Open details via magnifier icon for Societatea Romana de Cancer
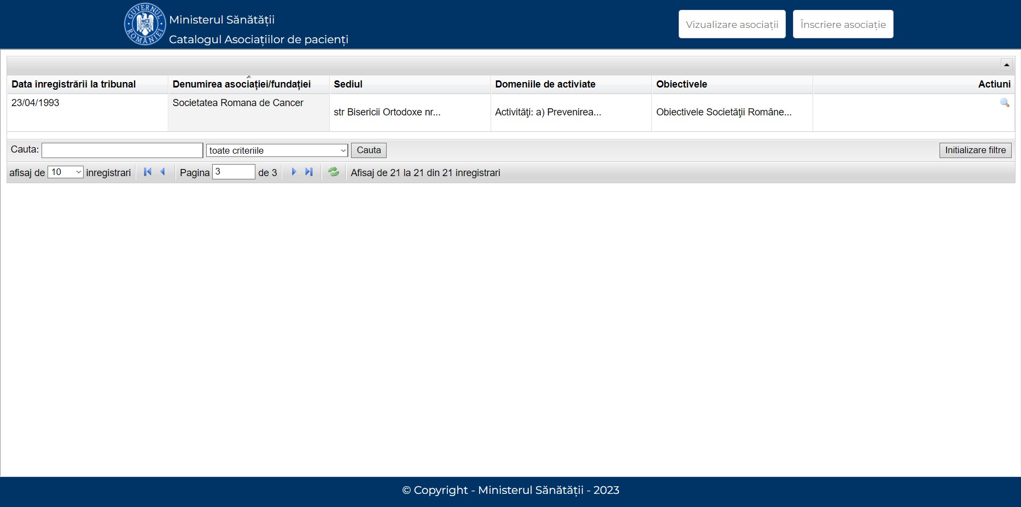Screen dimensions: 1021x507 coord(1005,103)
